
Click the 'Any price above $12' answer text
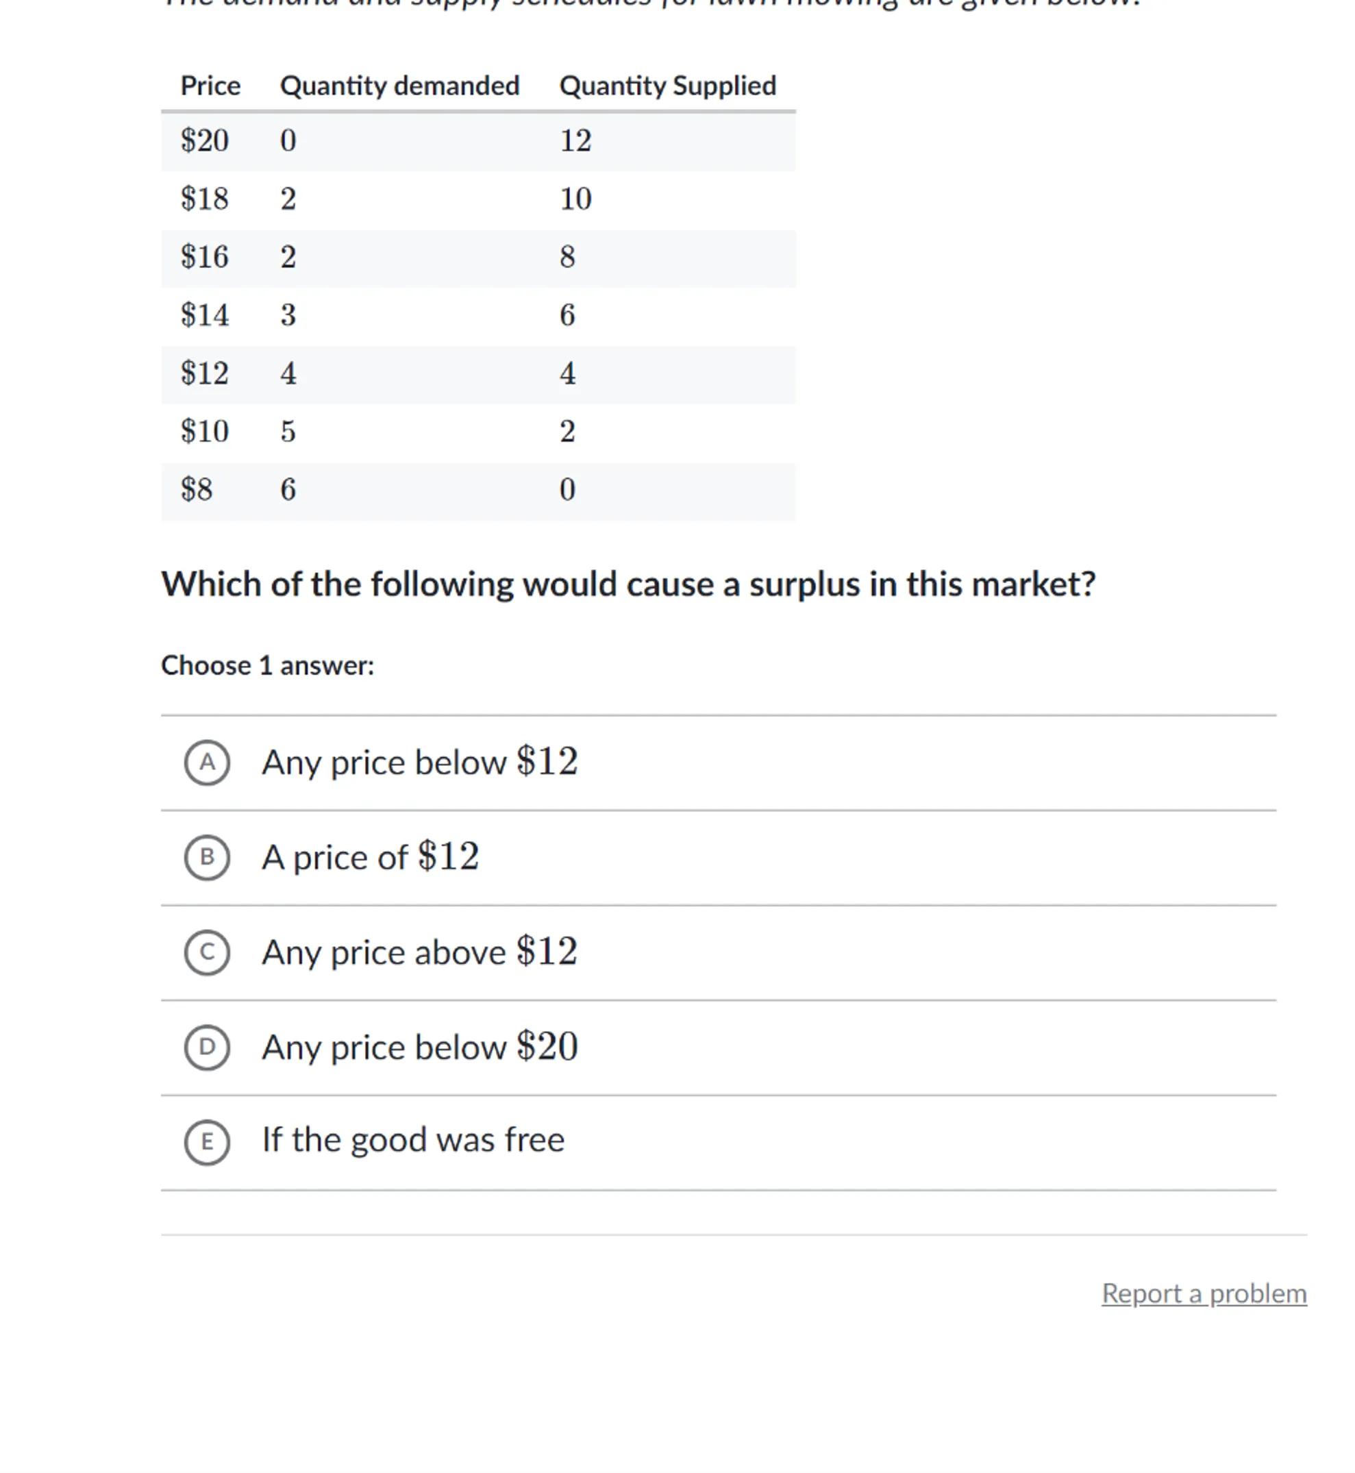(419, 952)
